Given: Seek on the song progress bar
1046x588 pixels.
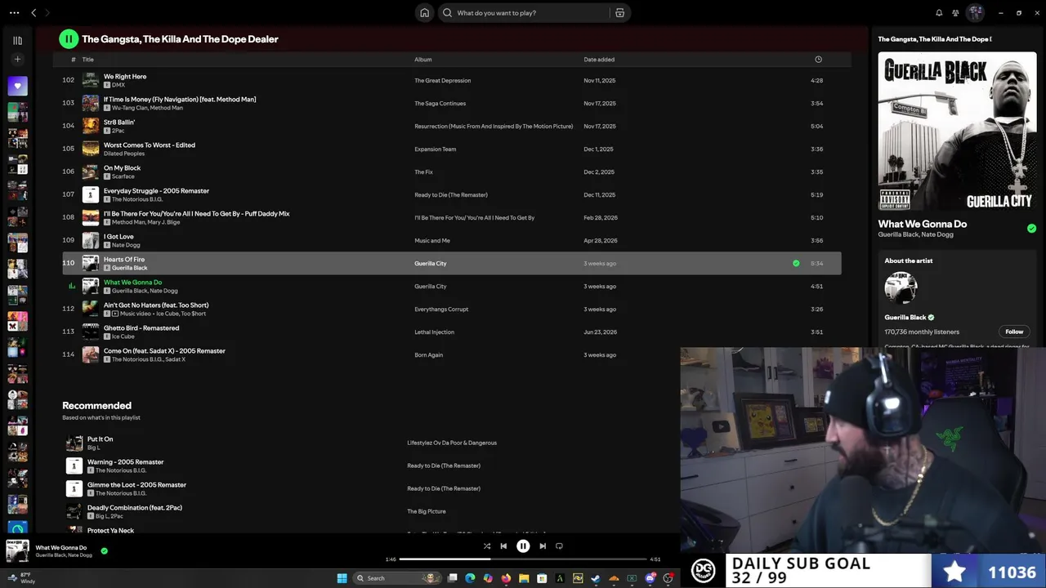Looking at the screenshot, I should click(523, 559).
